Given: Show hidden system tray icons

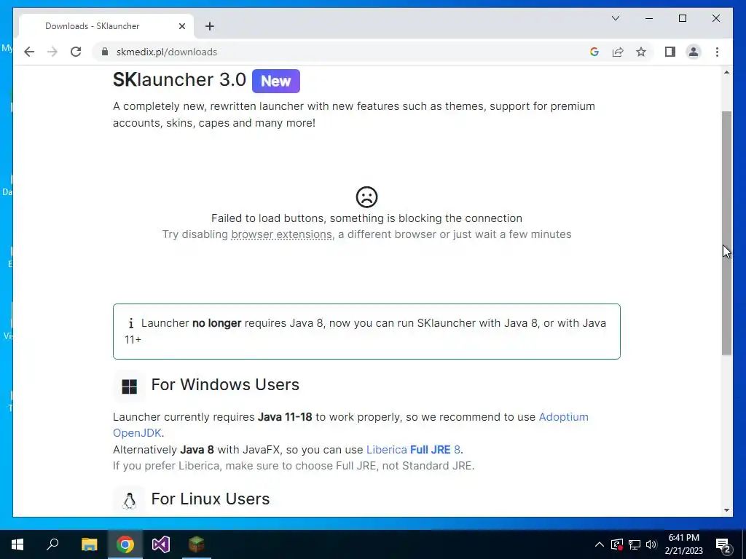Looking at the screenshot, I should click(x=600, y=544).
